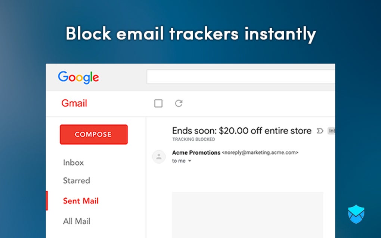
Task: Open the red Gmail product switcher
Action: [74, 103]
